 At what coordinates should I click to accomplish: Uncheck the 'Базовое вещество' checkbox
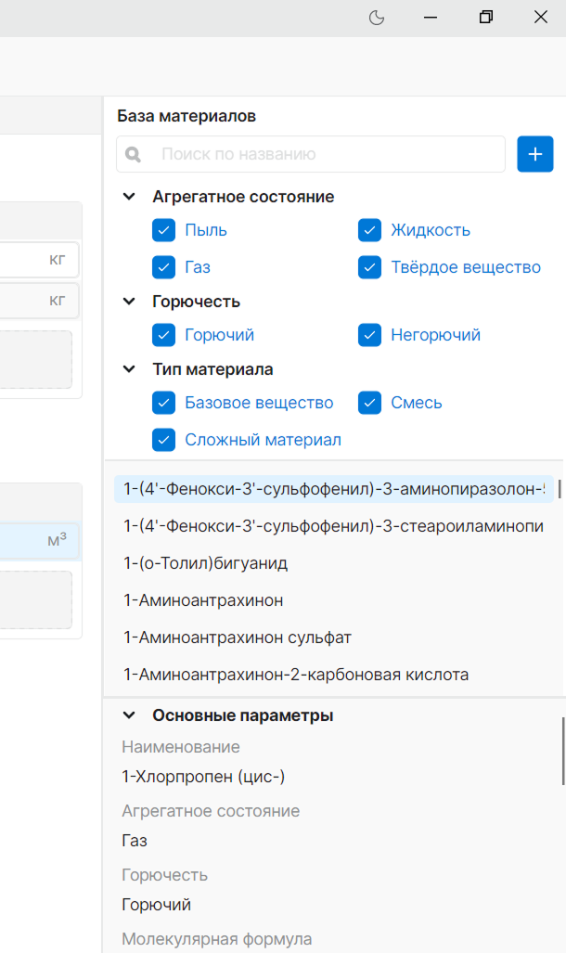tap(163, 403)
